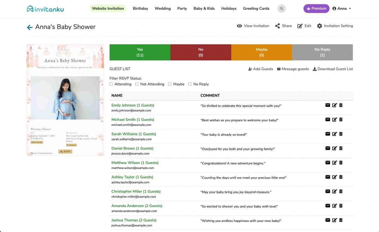Image resolution: width=379 pixels, height=232 pixels.
Task: Edit Ashley Taylor's RSVP
Action: 334,177
